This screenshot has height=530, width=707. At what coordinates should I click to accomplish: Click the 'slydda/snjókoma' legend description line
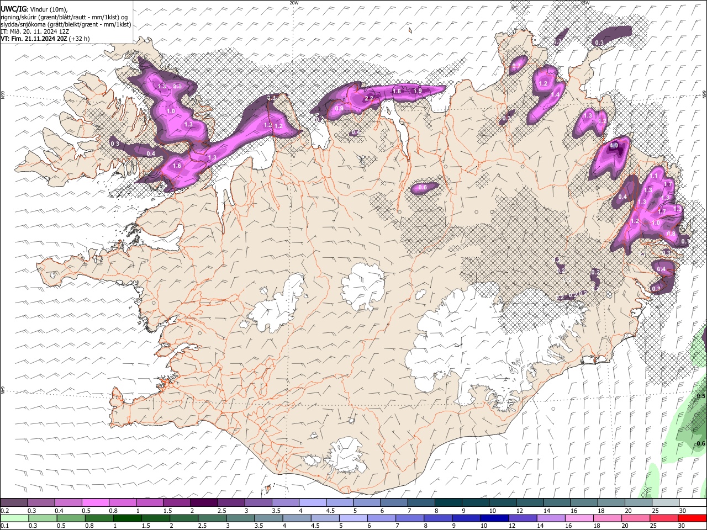point(66,24)
